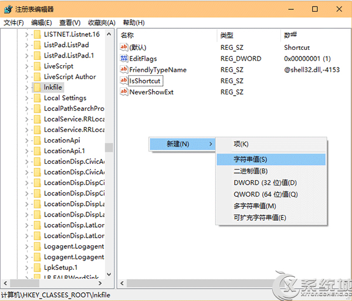Viewport: 352px width, 301px height.
Task: Expand the Local Settings key
Action: click(27, 99)
